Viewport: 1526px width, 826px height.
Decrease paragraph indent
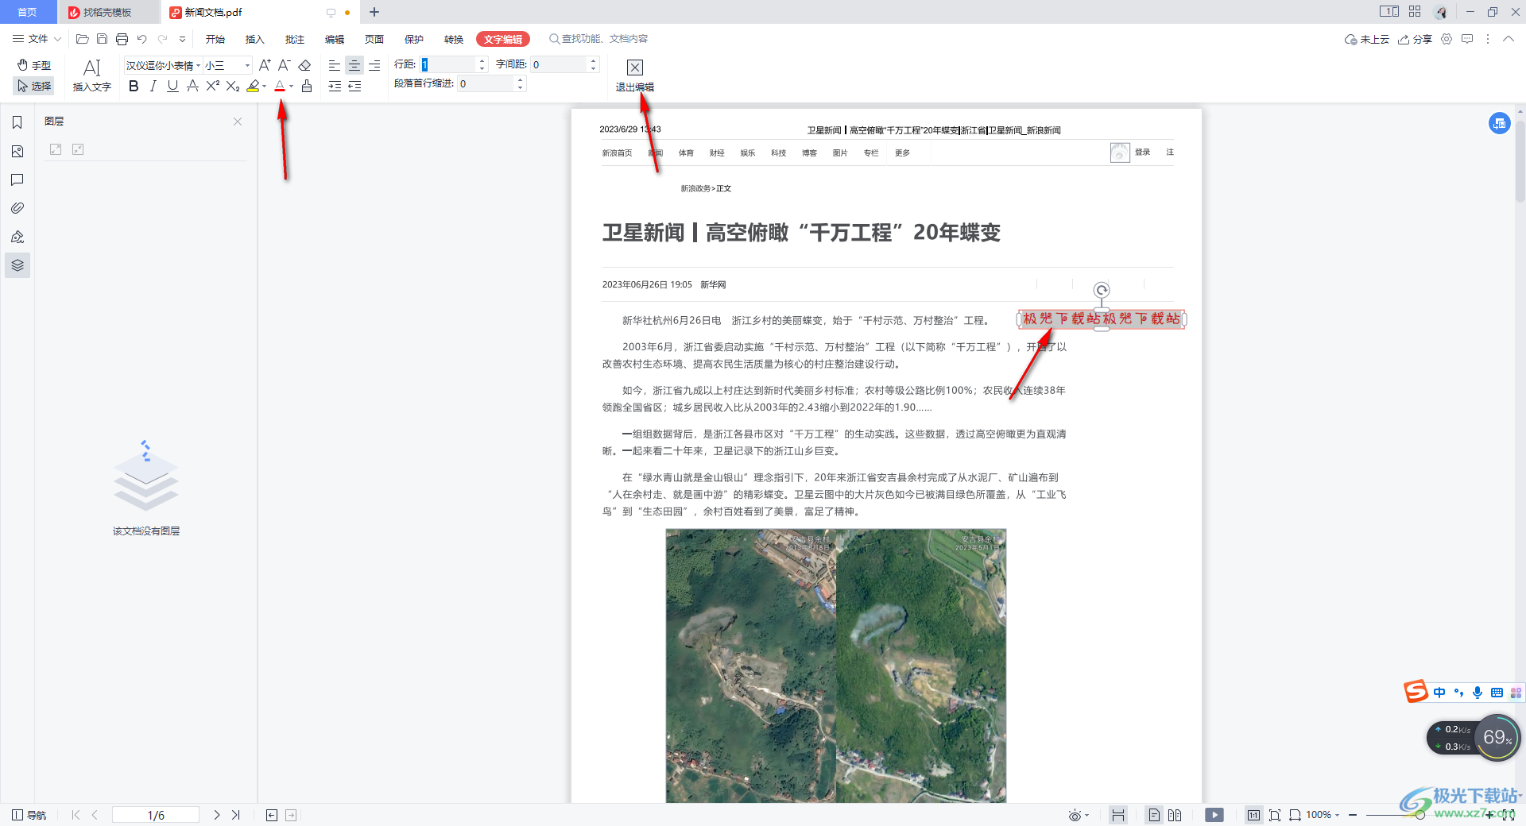click(x=354, y=86)
